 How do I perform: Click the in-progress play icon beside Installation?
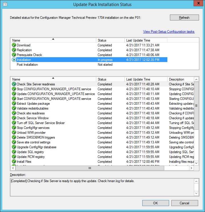14,60
